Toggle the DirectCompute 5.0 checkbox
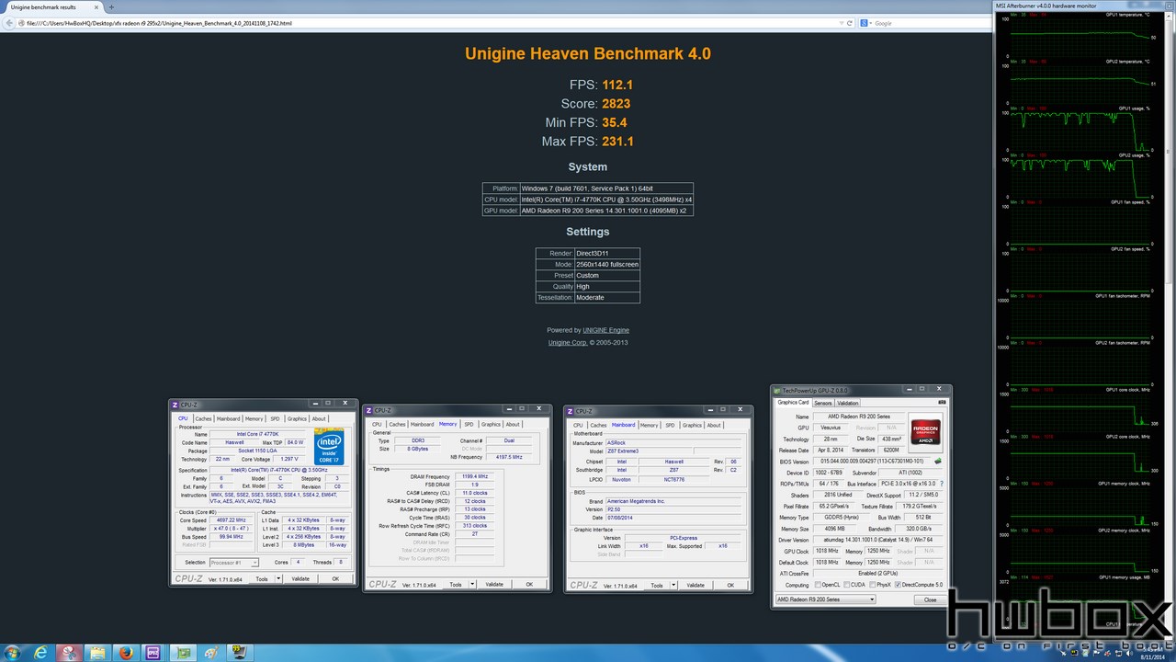1176x662 pixels. (x=898, y=585)
